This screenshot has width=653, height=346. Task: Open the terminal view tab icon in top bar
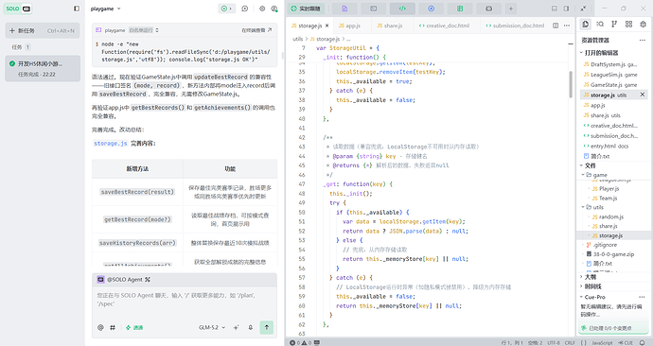coord(374,9)
